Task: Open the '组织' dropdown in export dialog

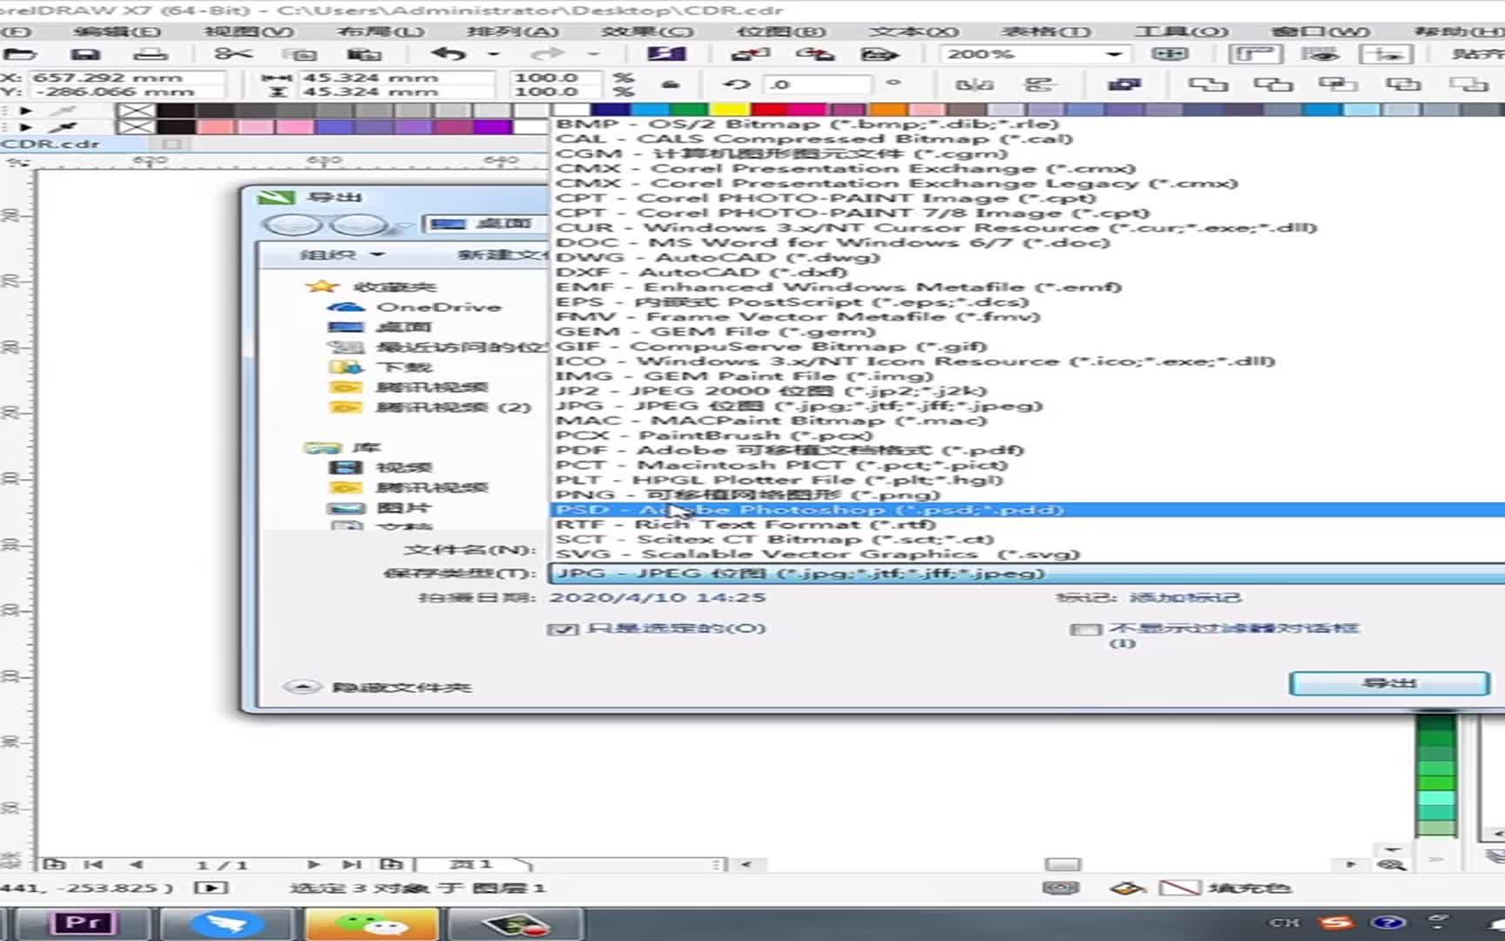Action: pos(341,254)
